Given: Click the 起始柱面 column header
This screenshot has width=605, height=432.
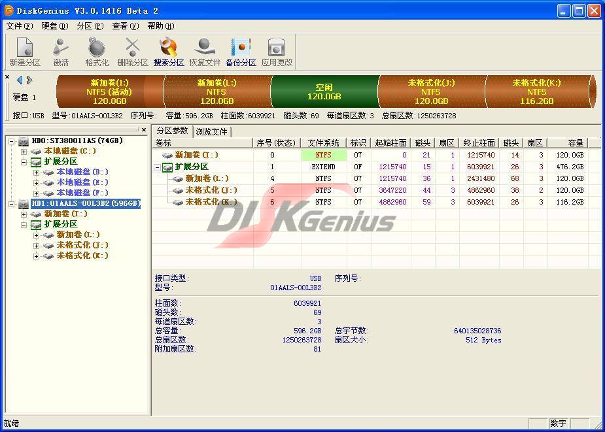Looking at the screenshot, I should 391,143.
